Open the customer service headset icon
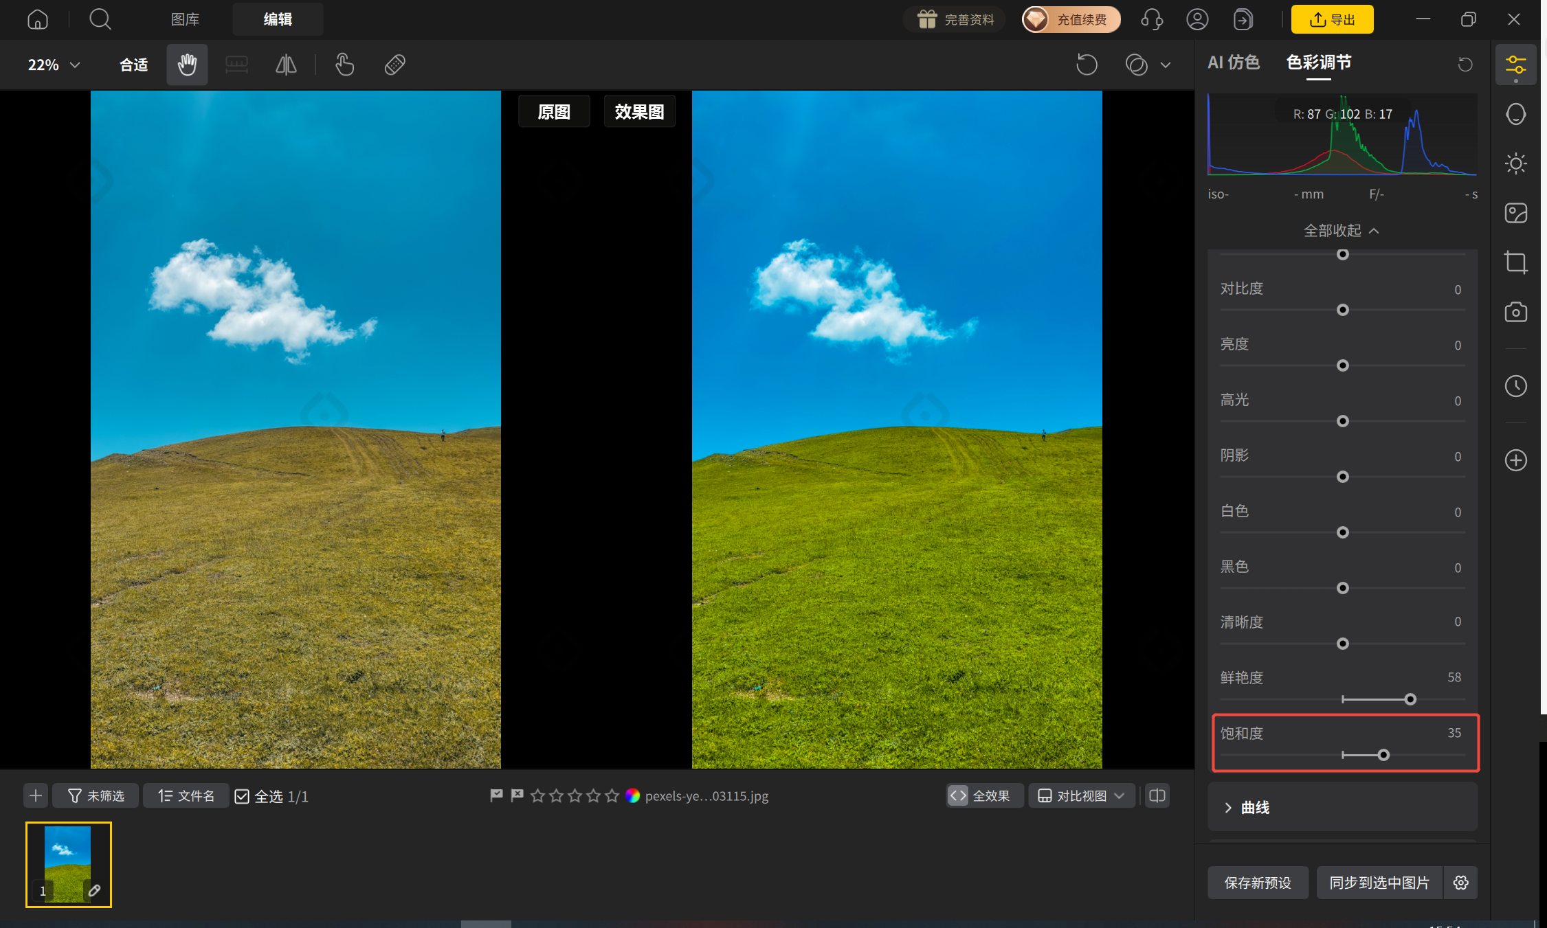1547x928 pixels. pos(1152,19)
